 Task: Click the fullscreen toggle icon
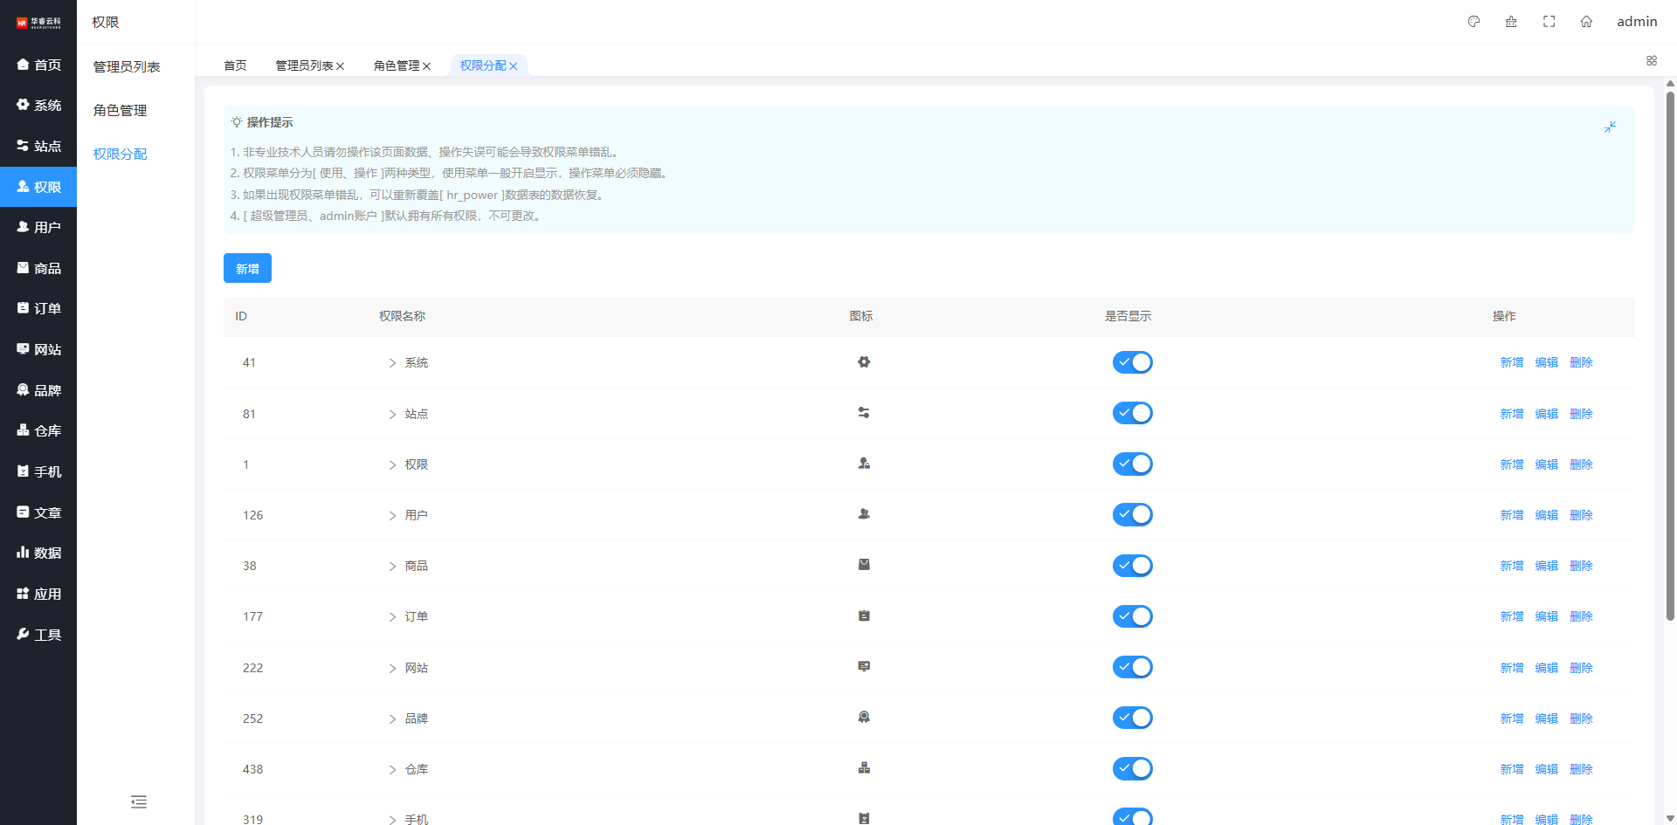click(1549, 22)
